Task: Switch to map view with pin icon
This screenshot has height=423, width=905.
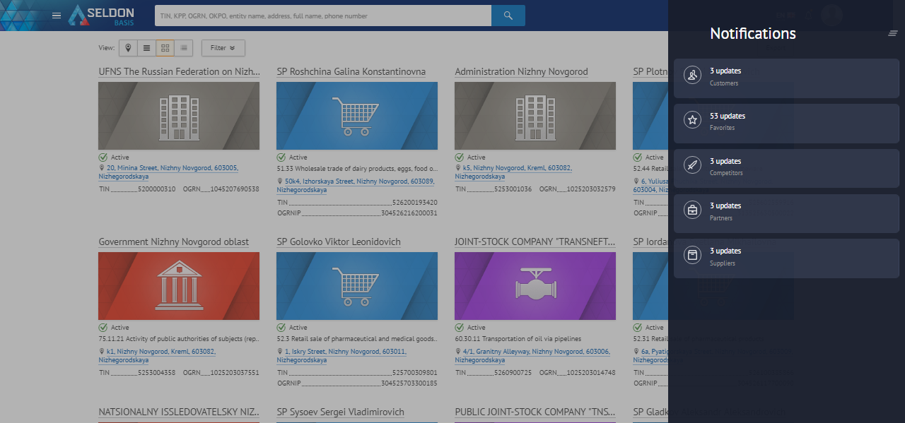Action: (x=128, y=48)
